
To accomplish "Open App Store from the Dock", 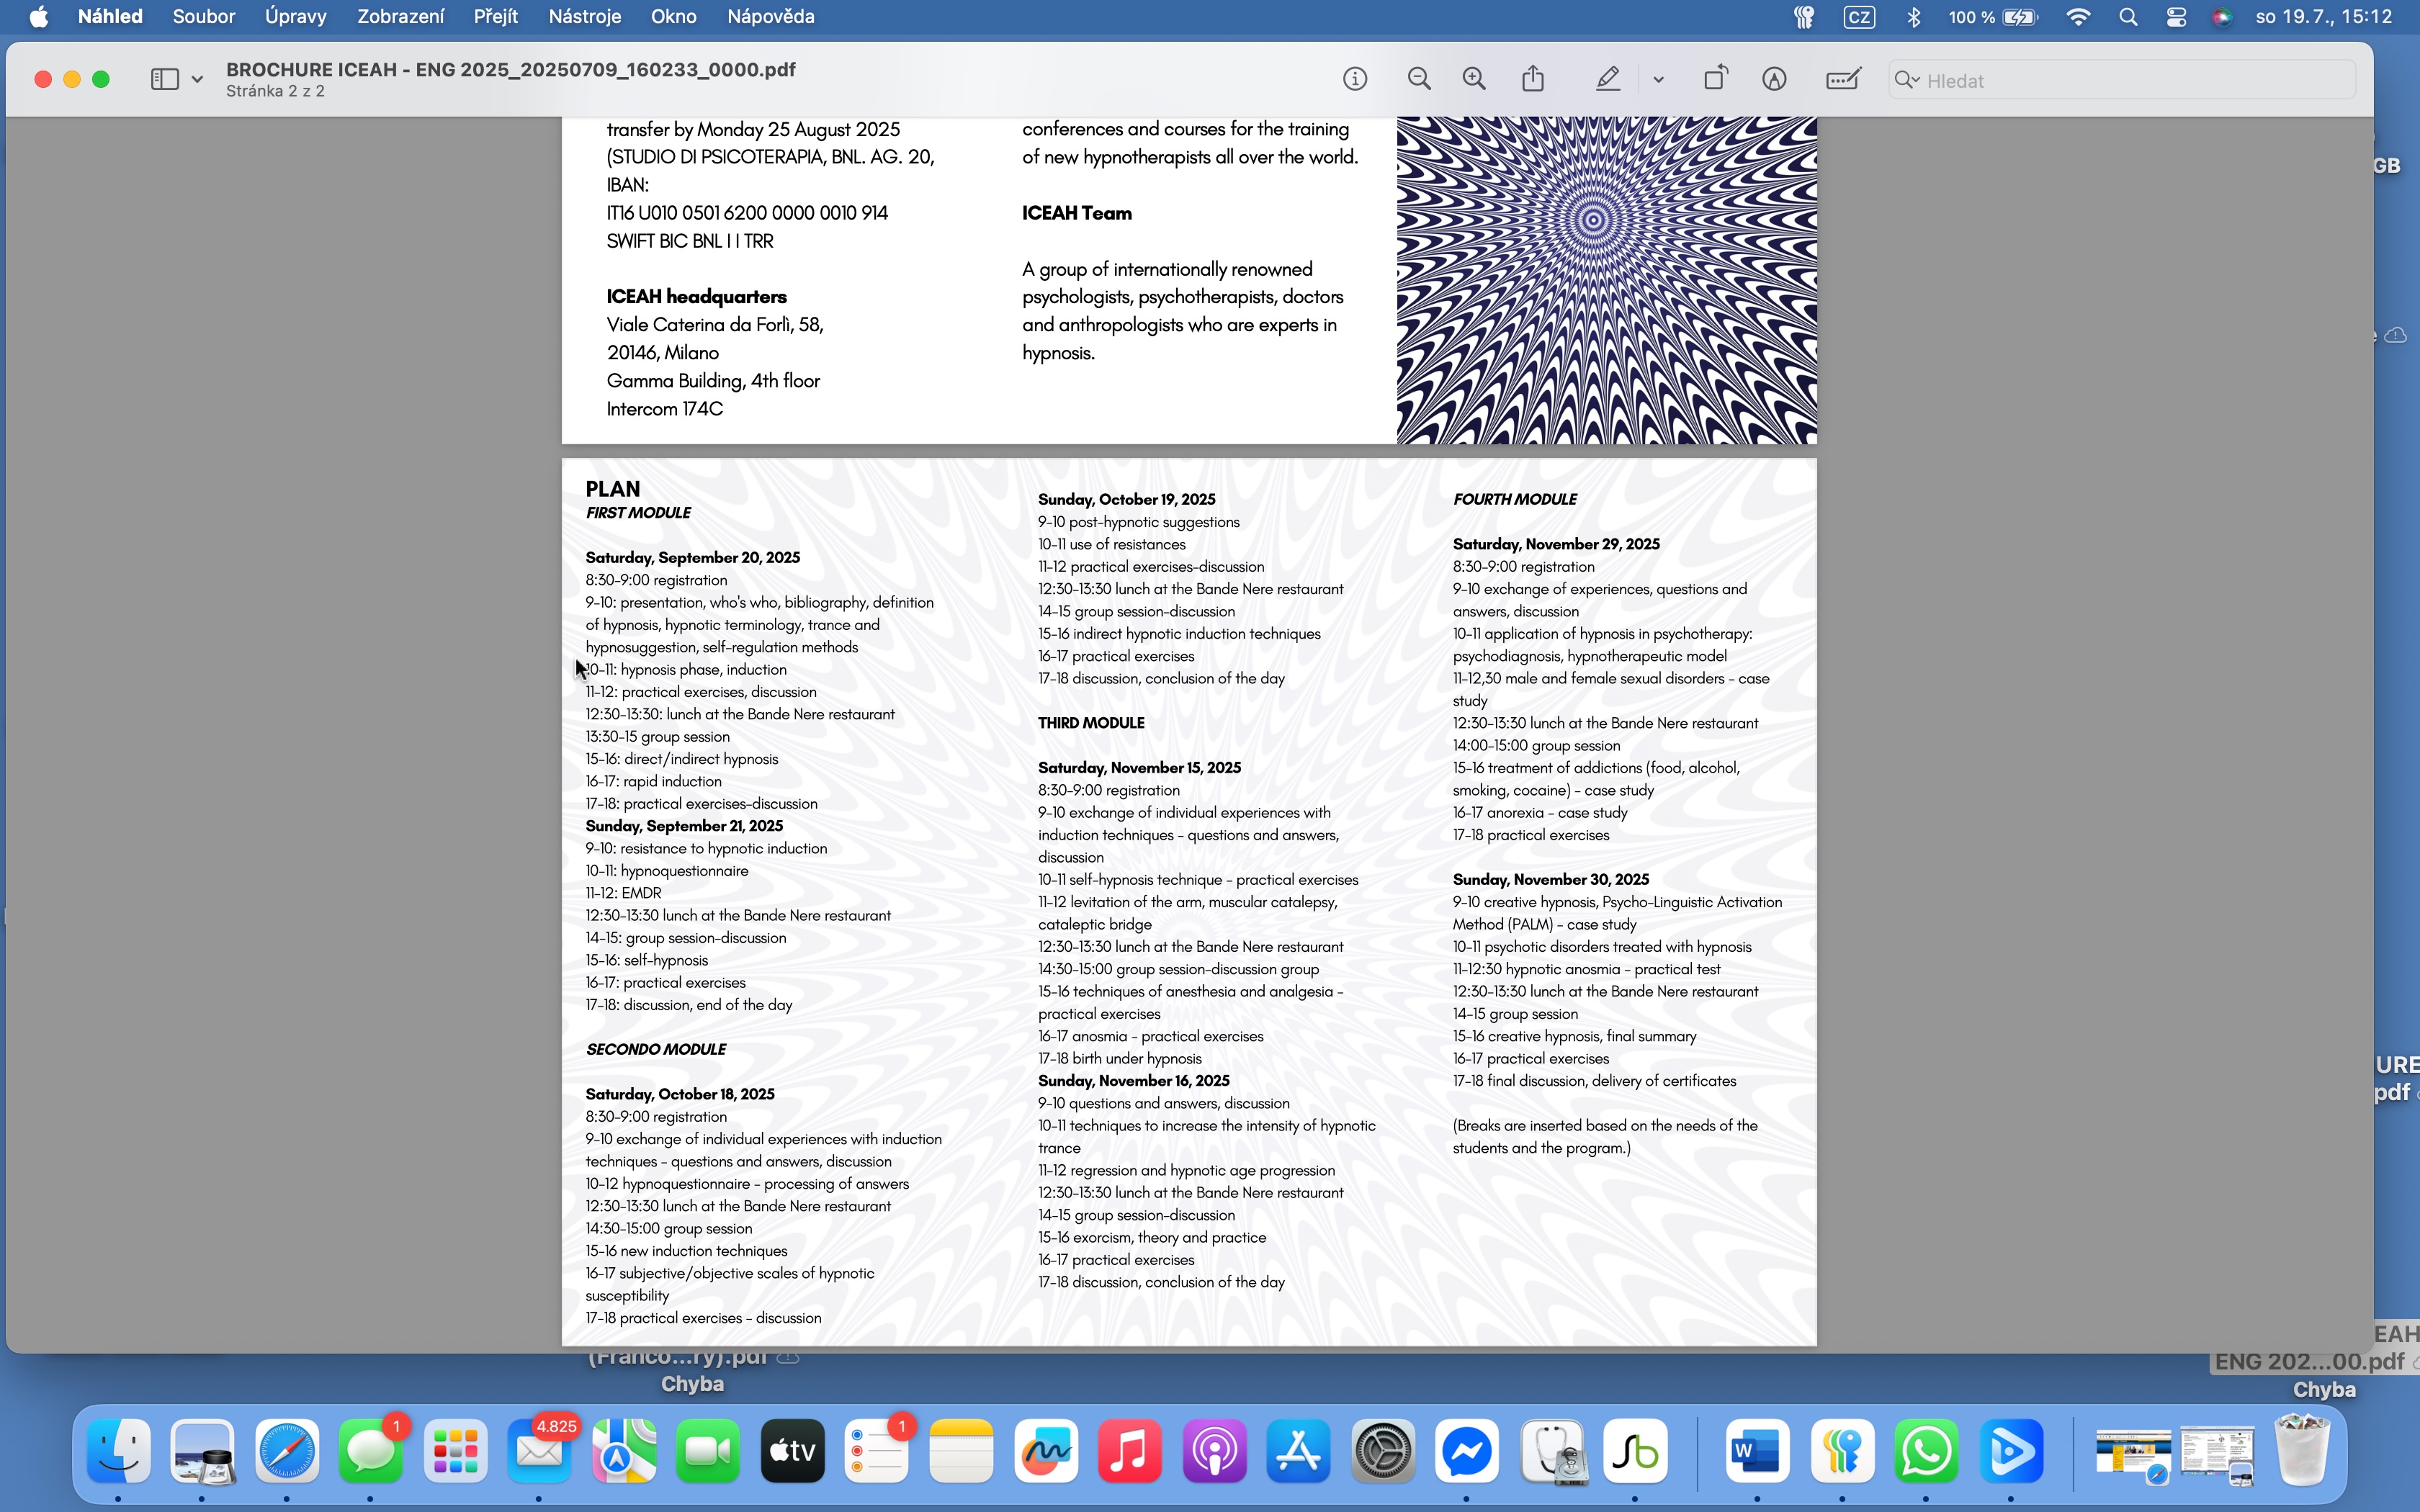I will 1298,1450.
